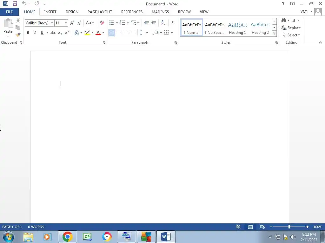This screenshot has height=243, width=325.
Task: Switch to REVIEW tab
Action: click(x=184, y=12)
